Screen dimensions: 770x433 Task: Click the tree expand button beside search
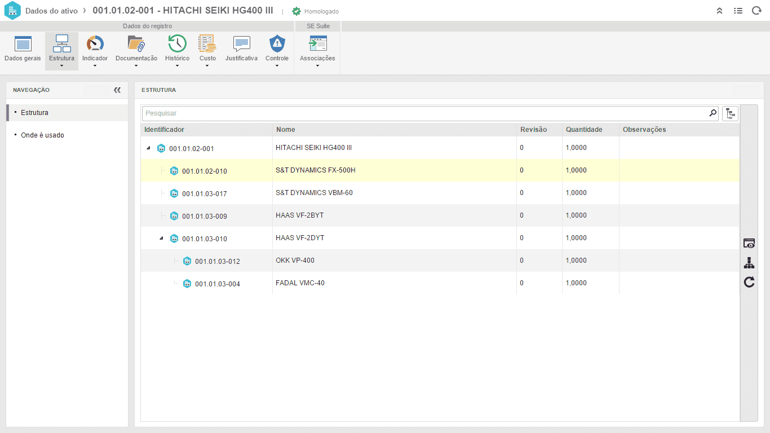(x=731, y=113)
